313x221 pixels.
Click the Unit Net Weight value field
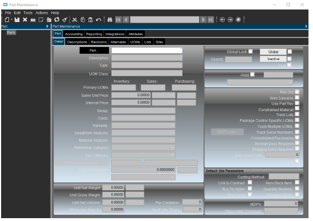pyautogui.click(x=113, y=188)
